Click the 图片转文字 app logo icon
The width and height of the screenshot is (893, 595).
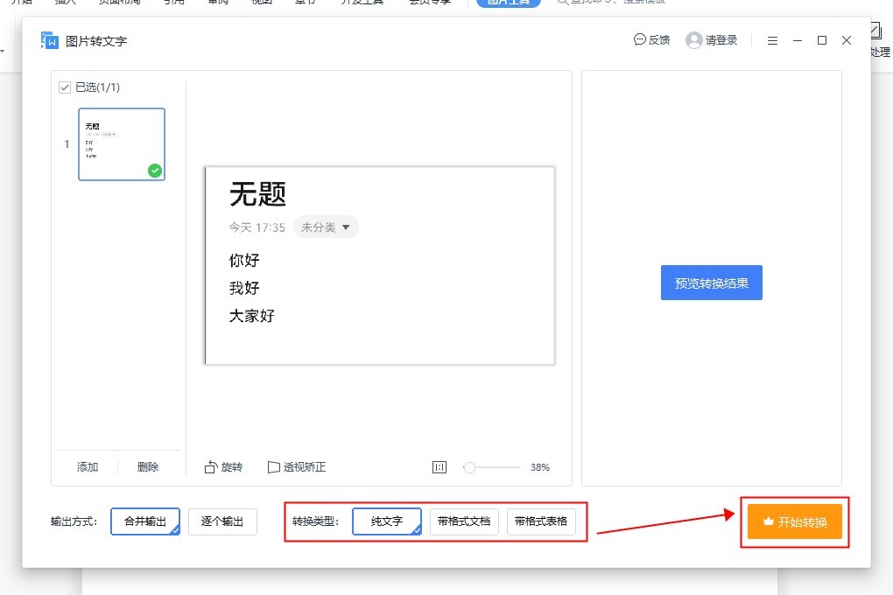coord(50,40)
